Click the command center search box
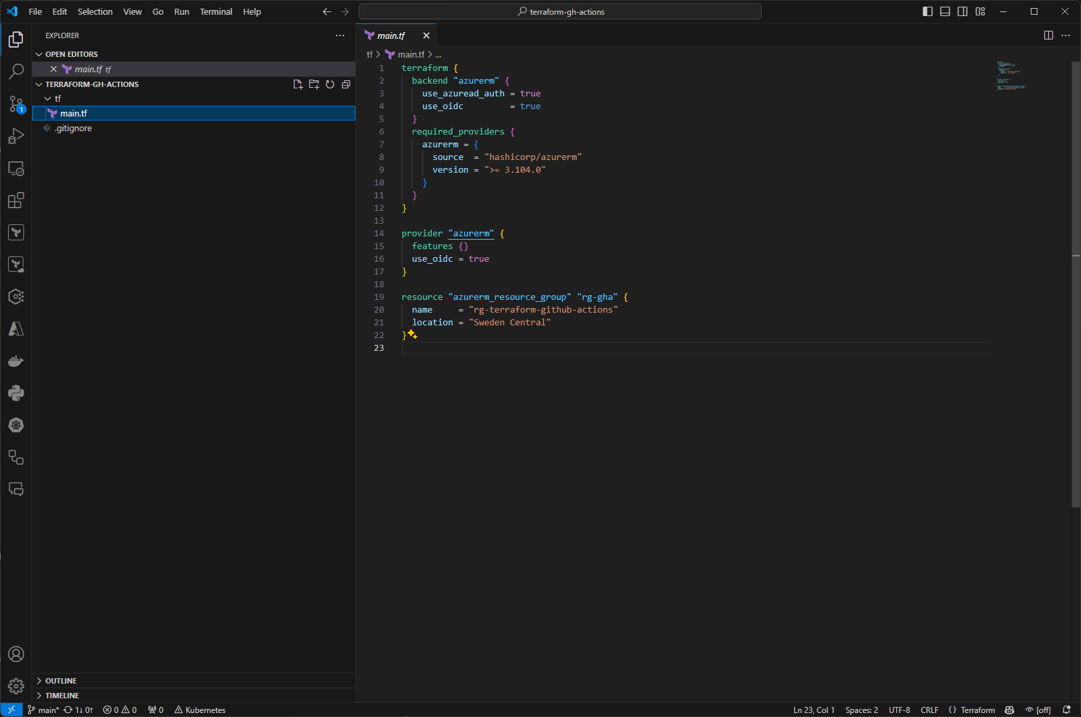 [560, 11]
